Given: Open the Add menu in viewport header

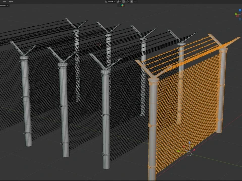Looking at the screenshot, I should pos(4,1).
